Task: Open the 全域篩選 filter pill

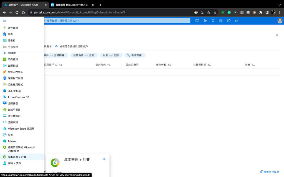Action: point(56,55)
